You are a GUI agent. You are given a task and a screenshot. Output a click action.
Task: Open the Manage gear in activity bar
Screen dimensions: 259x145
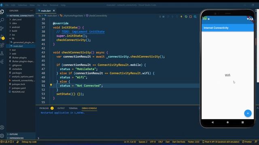[2, 136]
